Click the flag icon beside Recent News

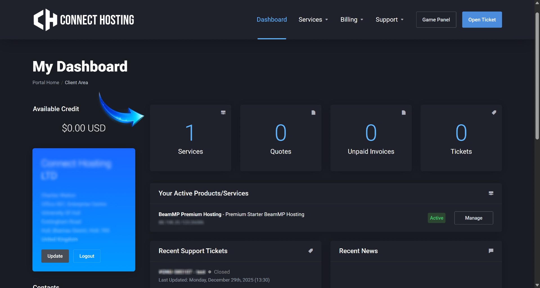[491, 251]
